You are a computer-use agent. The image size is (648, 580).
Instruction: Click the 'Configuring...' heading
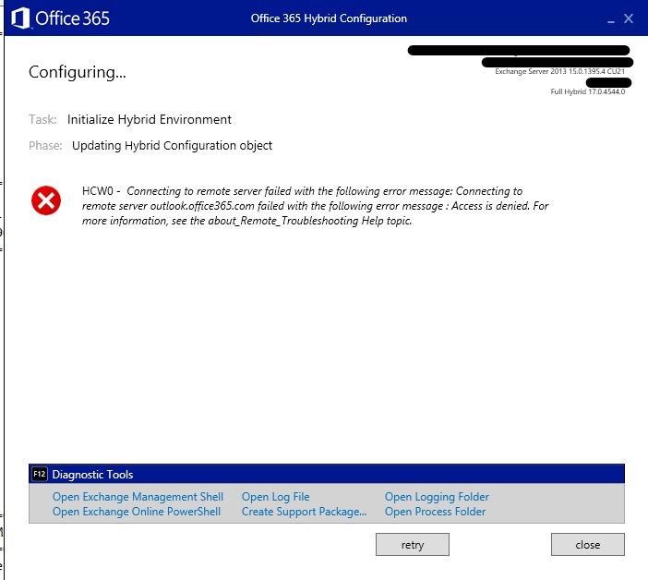pyautogui.click(x=78, y=72)
